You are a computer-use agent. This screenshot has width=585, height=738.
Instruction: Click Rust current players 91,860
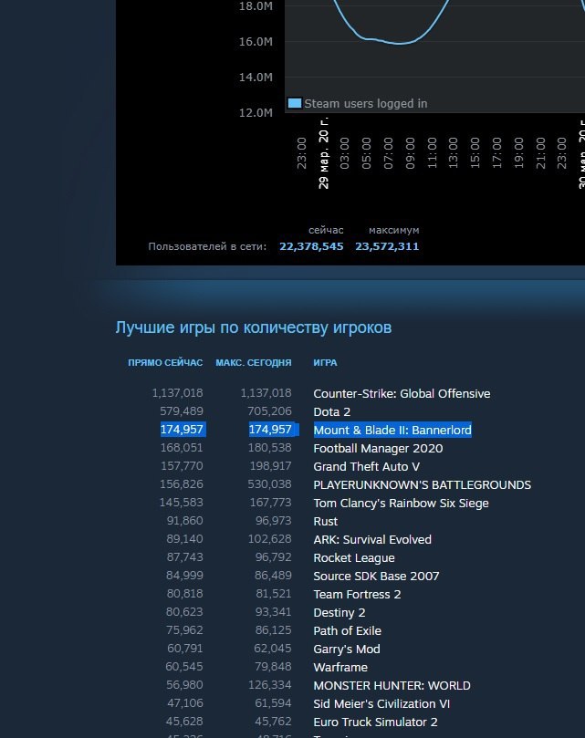tap(184, 521)
